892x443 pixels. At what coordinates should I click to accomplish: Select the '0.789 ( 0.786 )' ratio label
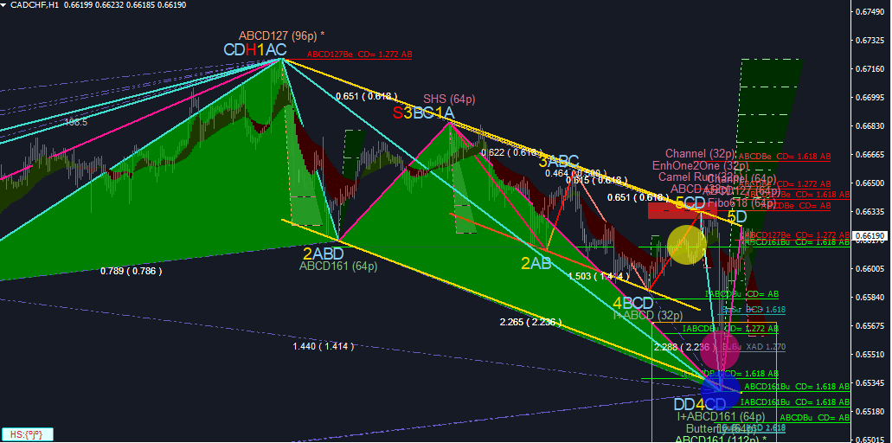pos(131,272)
